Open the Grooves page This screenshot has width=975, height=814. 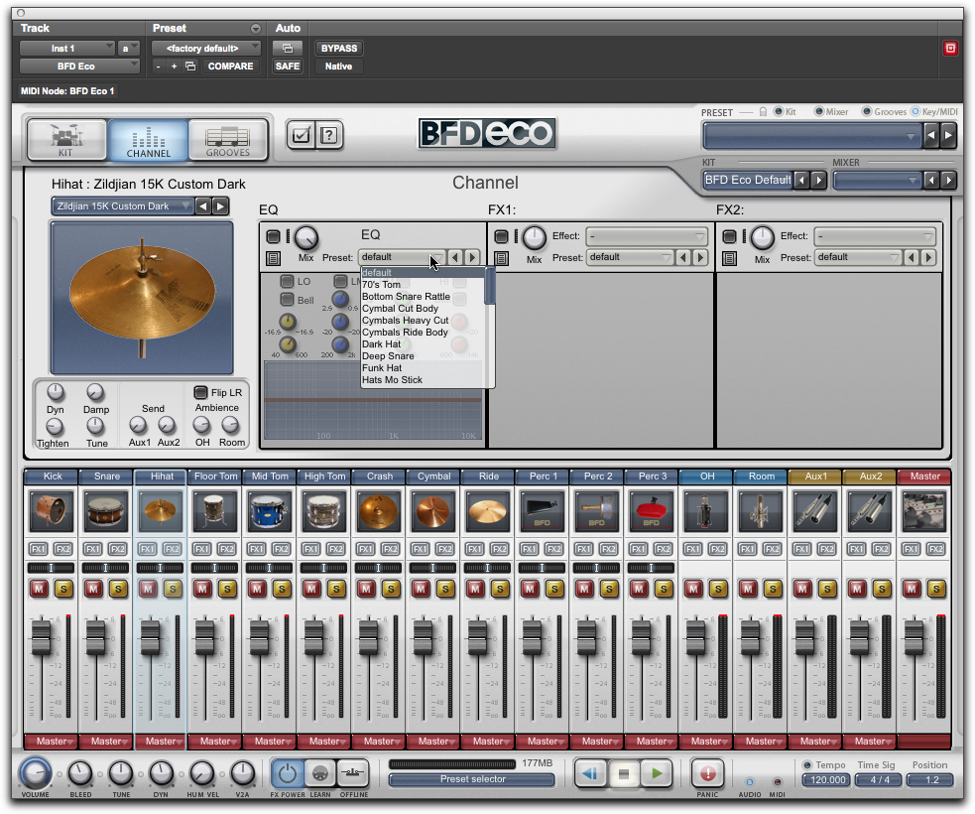[x=227, y=139]
